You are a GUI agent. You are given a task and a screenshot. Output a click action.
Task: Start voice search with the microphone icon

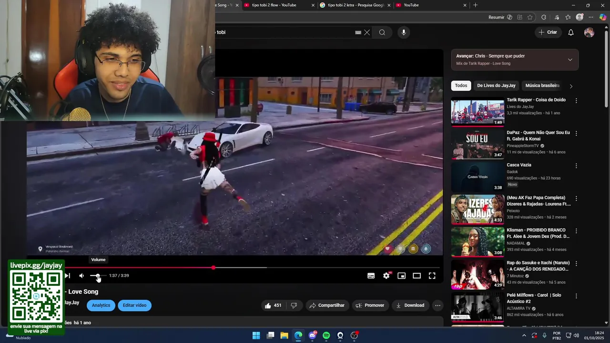click(x=404, y=32)
